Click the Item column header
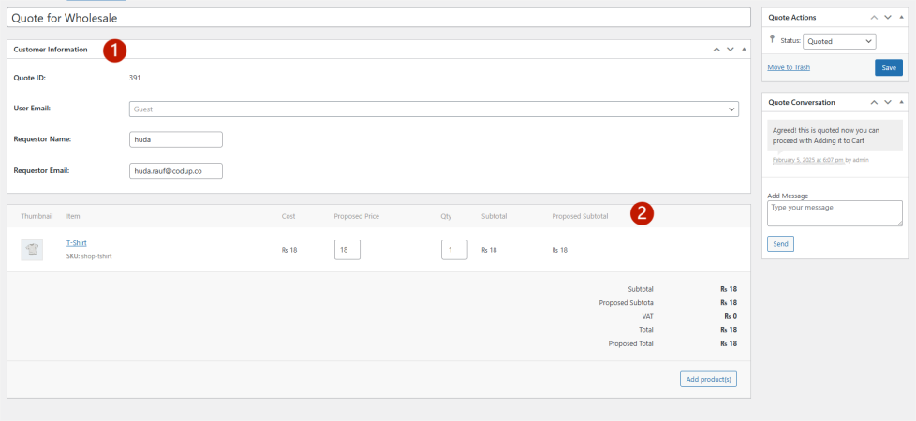Screen dimensions: 916x421 click(x=73, y=217)
